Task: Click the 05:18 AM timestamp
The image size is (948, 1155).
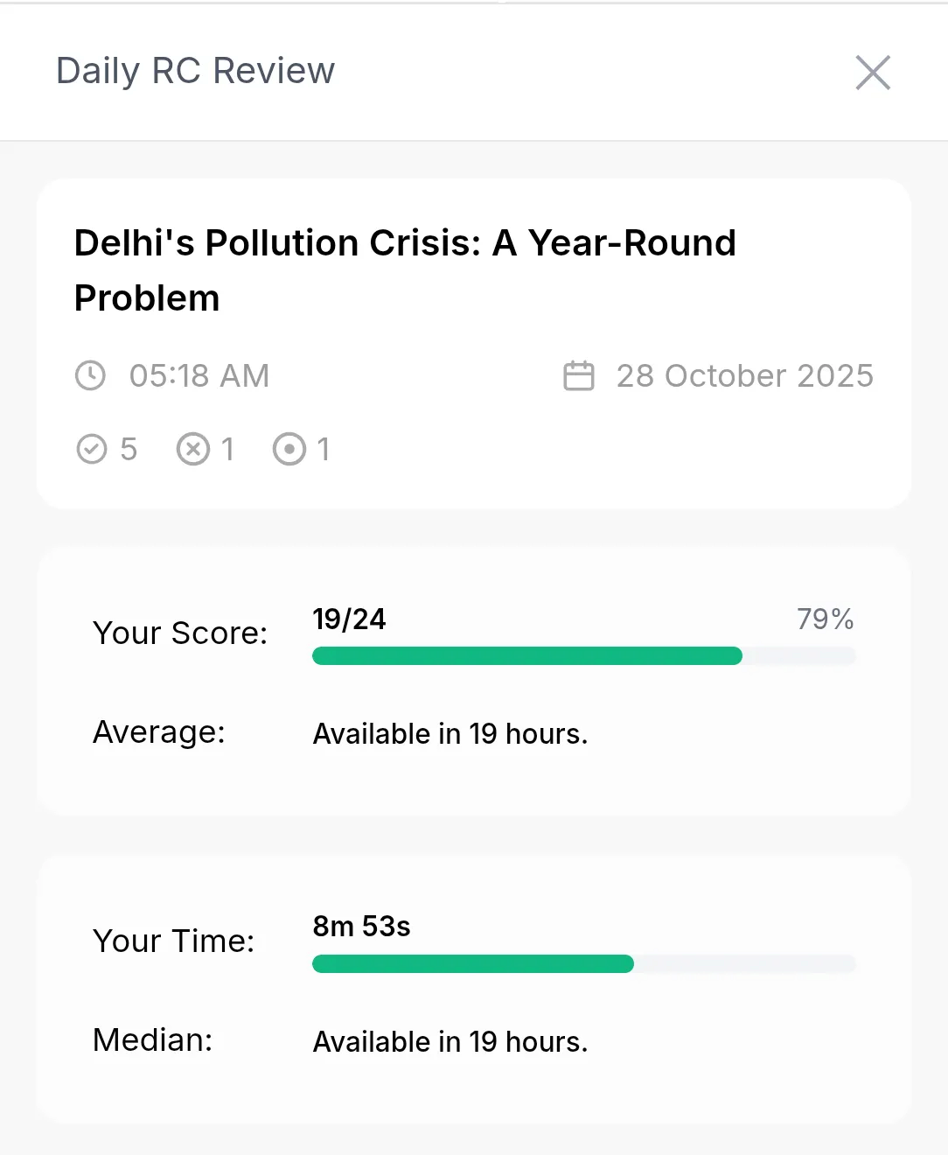Action: pos(199,375)
